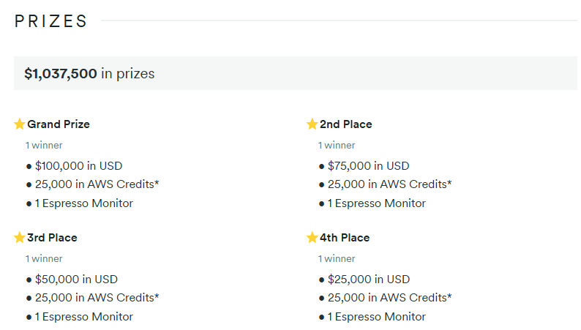Click Espresso Monitor under 4th Place
This screenshot has height=330, width=581.
(376, 317)
